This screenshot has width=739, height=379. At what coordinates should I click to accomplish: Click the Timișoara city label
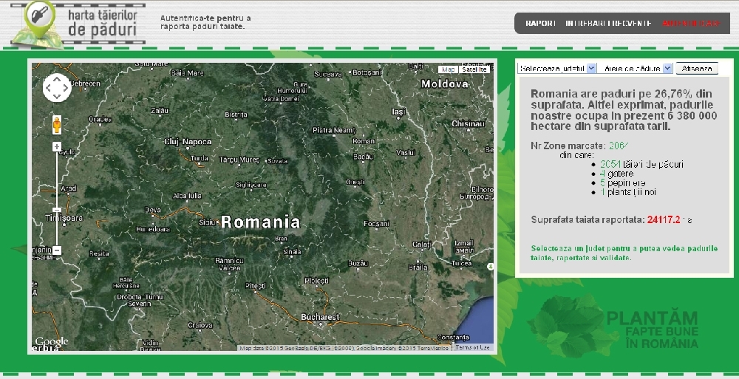click(64, 218)
